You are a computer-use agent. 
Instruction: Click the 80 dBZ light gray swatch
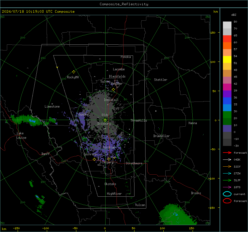point(227,25)
